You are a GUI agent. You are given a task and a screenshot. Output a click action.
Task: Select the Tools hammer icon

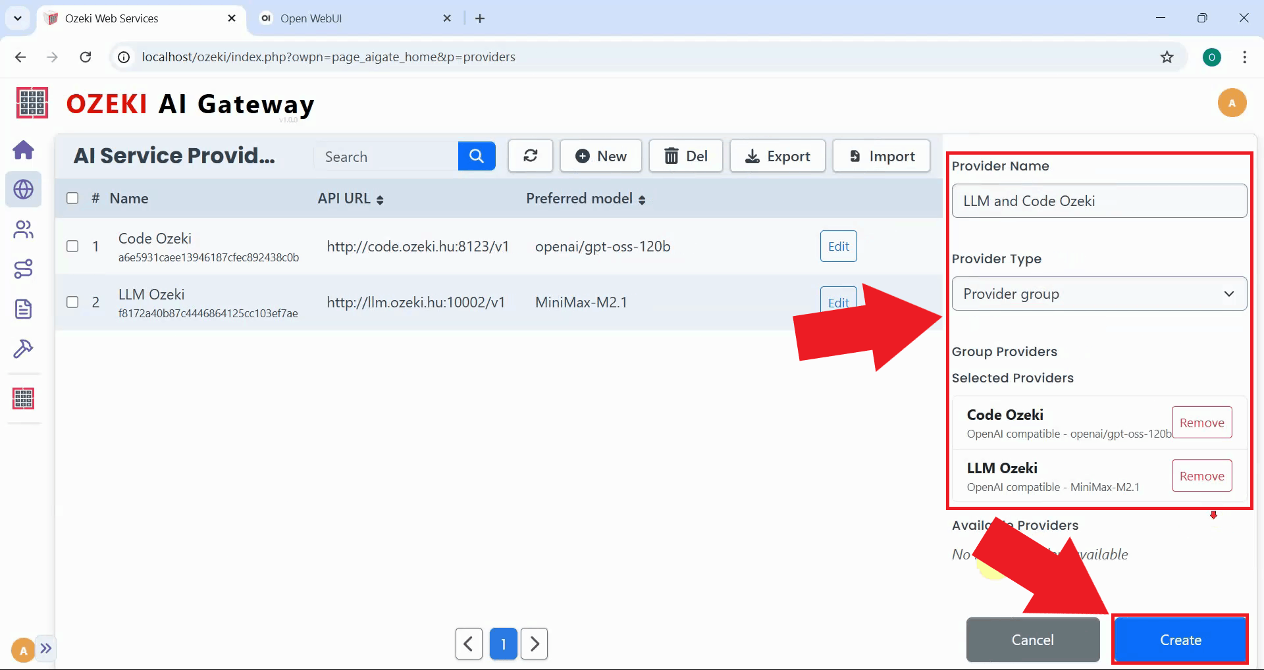point(24,349)
